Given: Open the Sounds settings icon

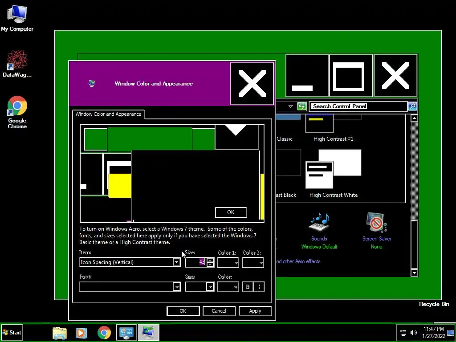Looking at the screenshot, I should coord(319,223).
